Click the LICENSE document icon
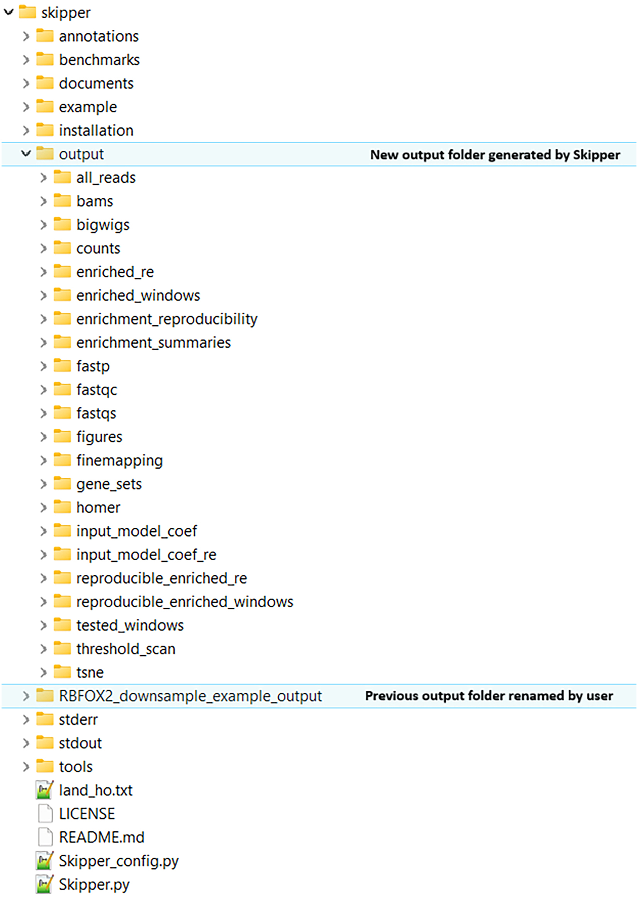The height and width of the screenshot is (897, 638). [x=45, y=813]
